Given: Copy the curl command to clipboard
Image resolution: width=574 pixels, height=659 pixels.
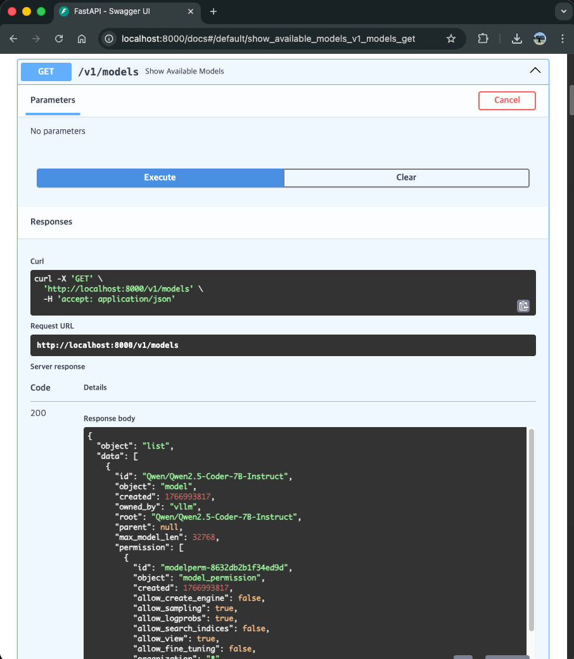Looking at the screenshot, I should click(523, 306).
